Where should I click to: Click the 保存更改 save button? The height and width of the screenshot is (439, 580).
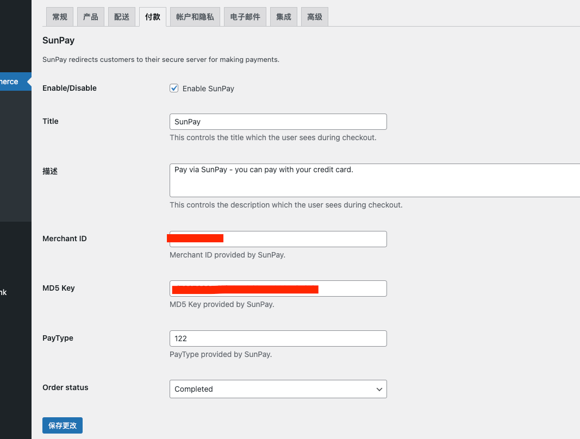point(63,425)
